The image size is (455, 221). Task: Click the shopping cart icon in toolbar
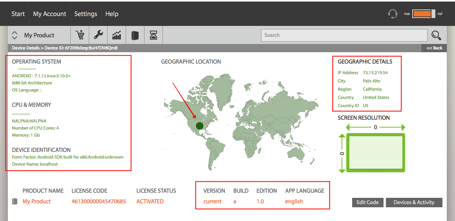click(x=80, y=35)
